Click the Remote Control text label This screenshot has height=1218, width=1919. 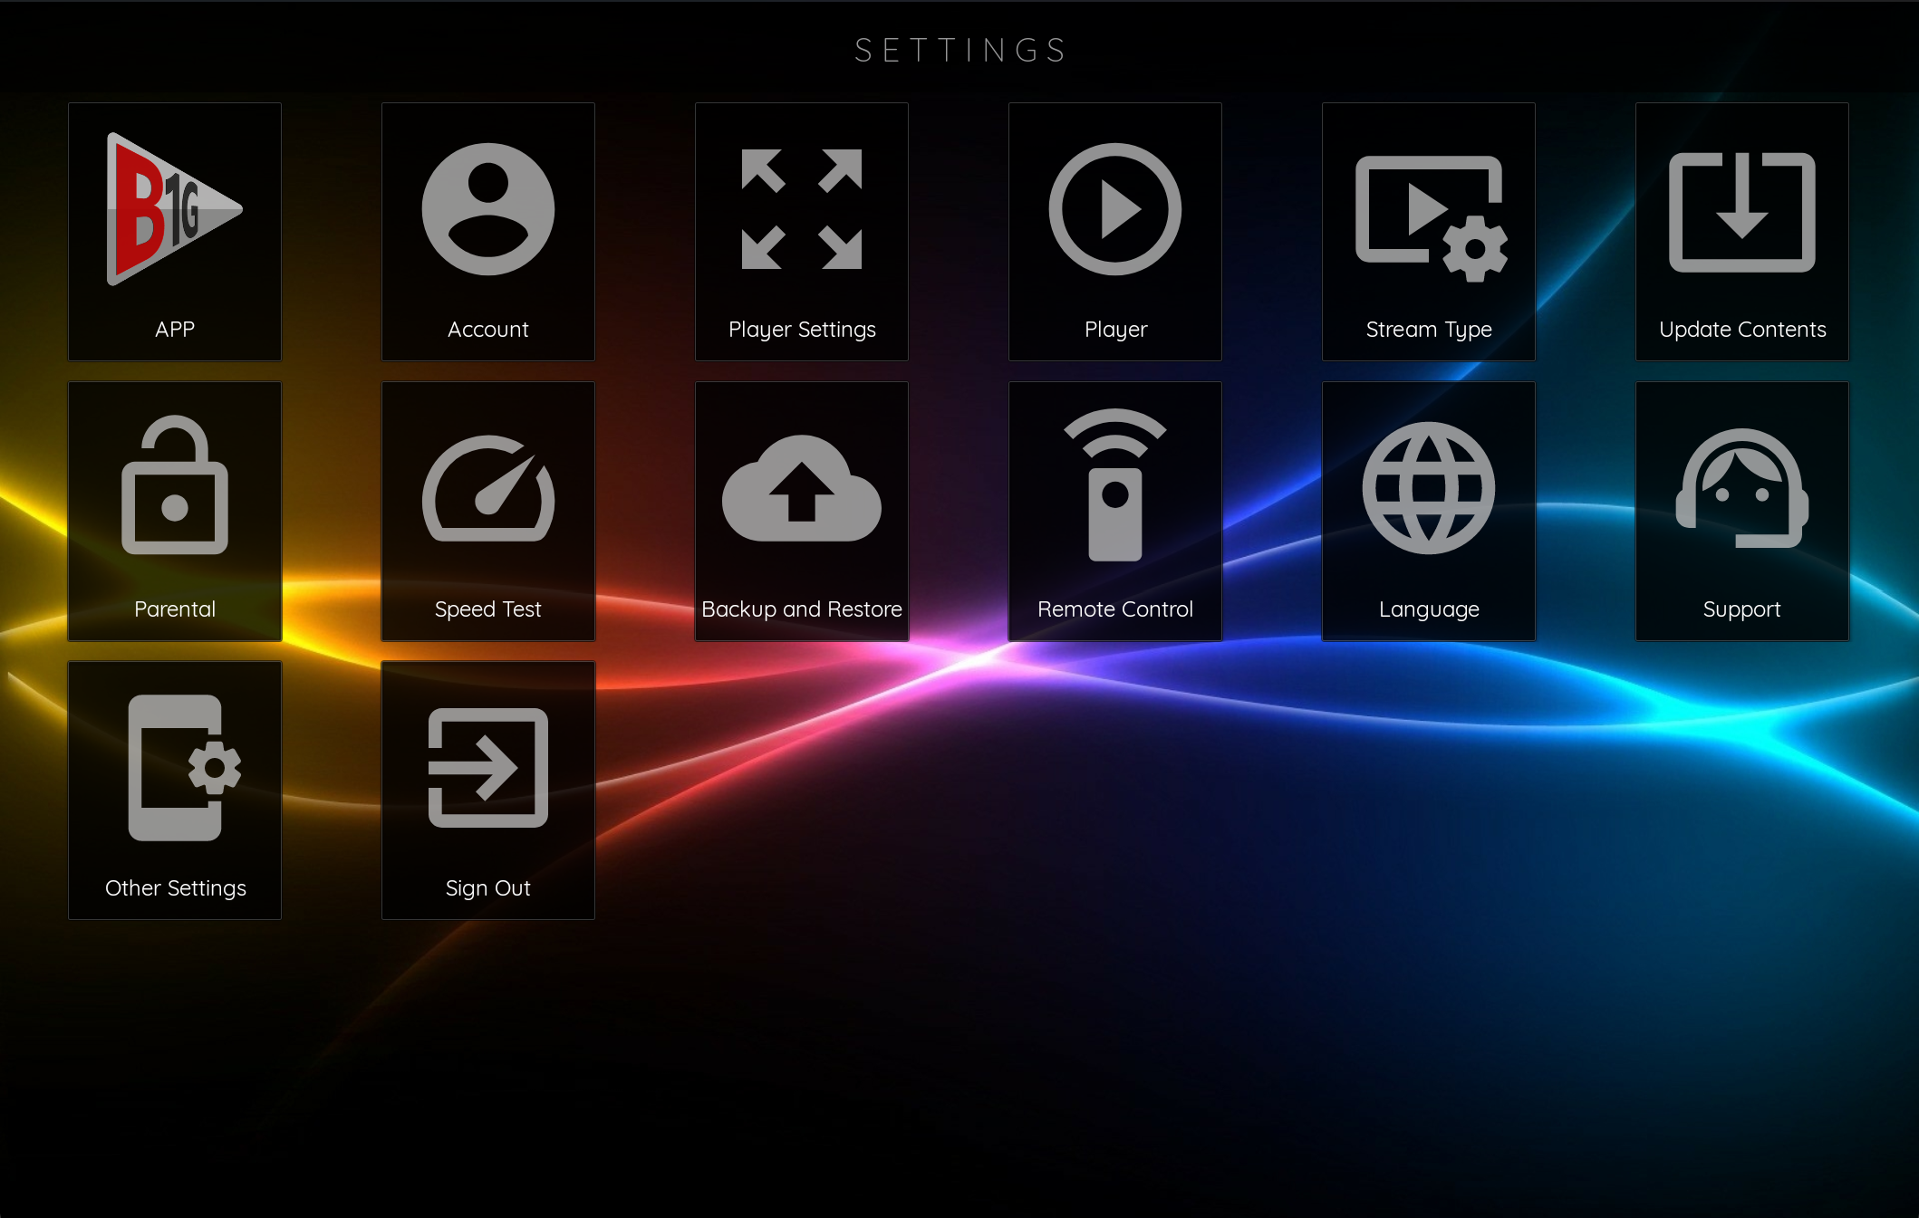(1114, 609)
